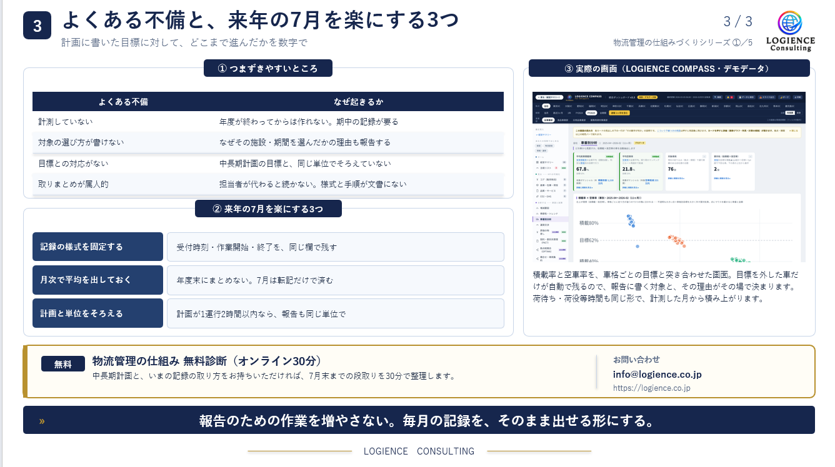
Task: Click the よくある不備 column header
Action: (123, 101)
